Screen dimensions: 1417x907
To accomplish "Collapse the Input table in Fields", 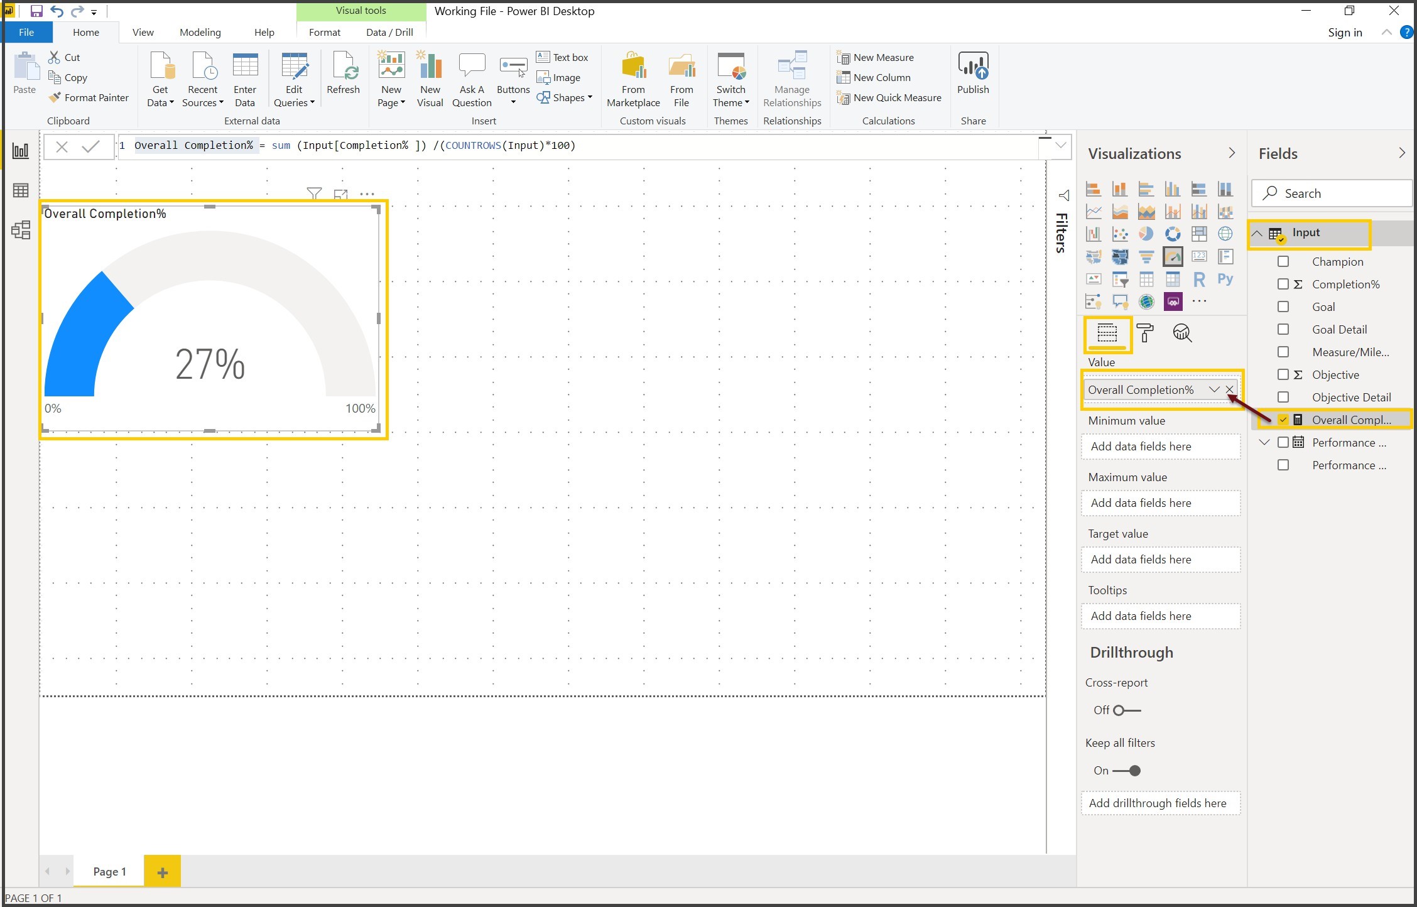I will 1257,233.
